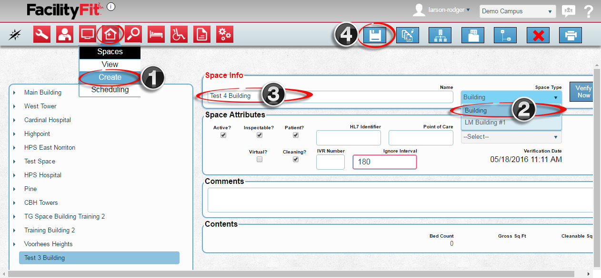Open the gears settings icon
The height and width of the screenshot is (278, 601).
pyautogui.click(x=225, y=34)
